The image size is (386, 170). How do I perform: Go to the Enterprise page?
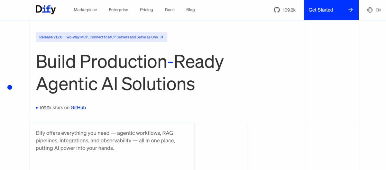118,10
